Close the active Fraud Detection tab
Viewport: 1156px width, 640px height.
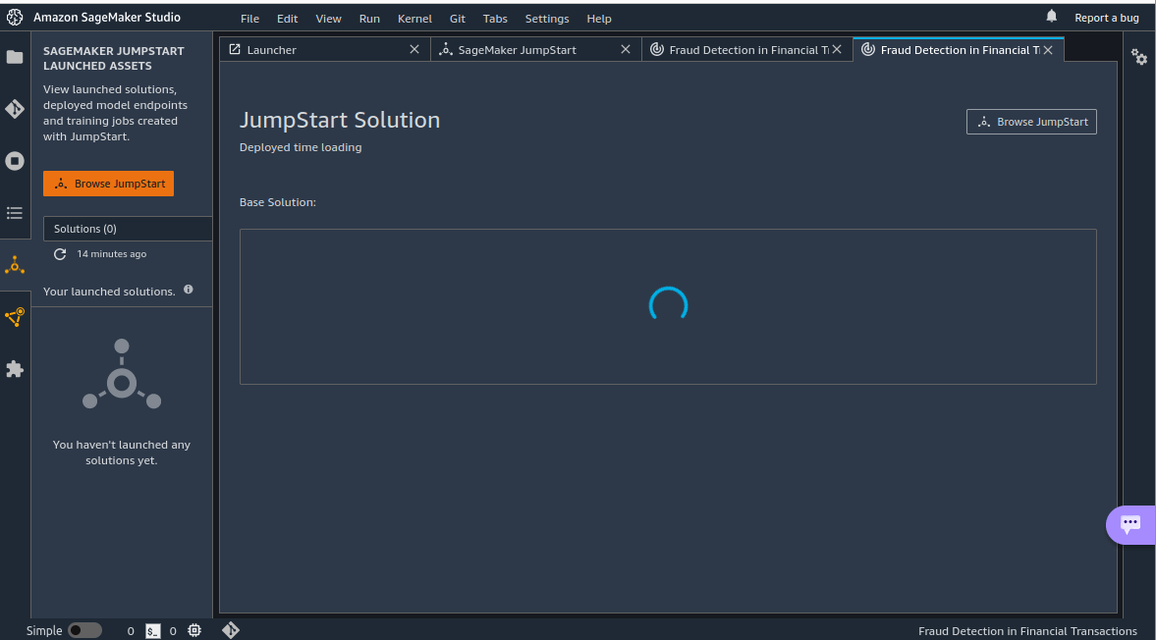click(1048, 49)
